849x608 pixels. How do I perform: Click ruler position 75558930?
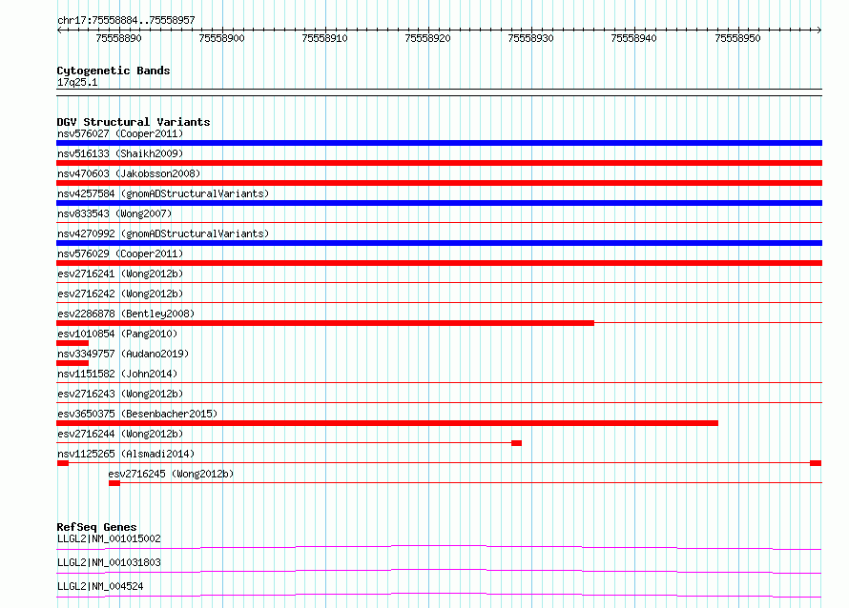pos(530,38)
